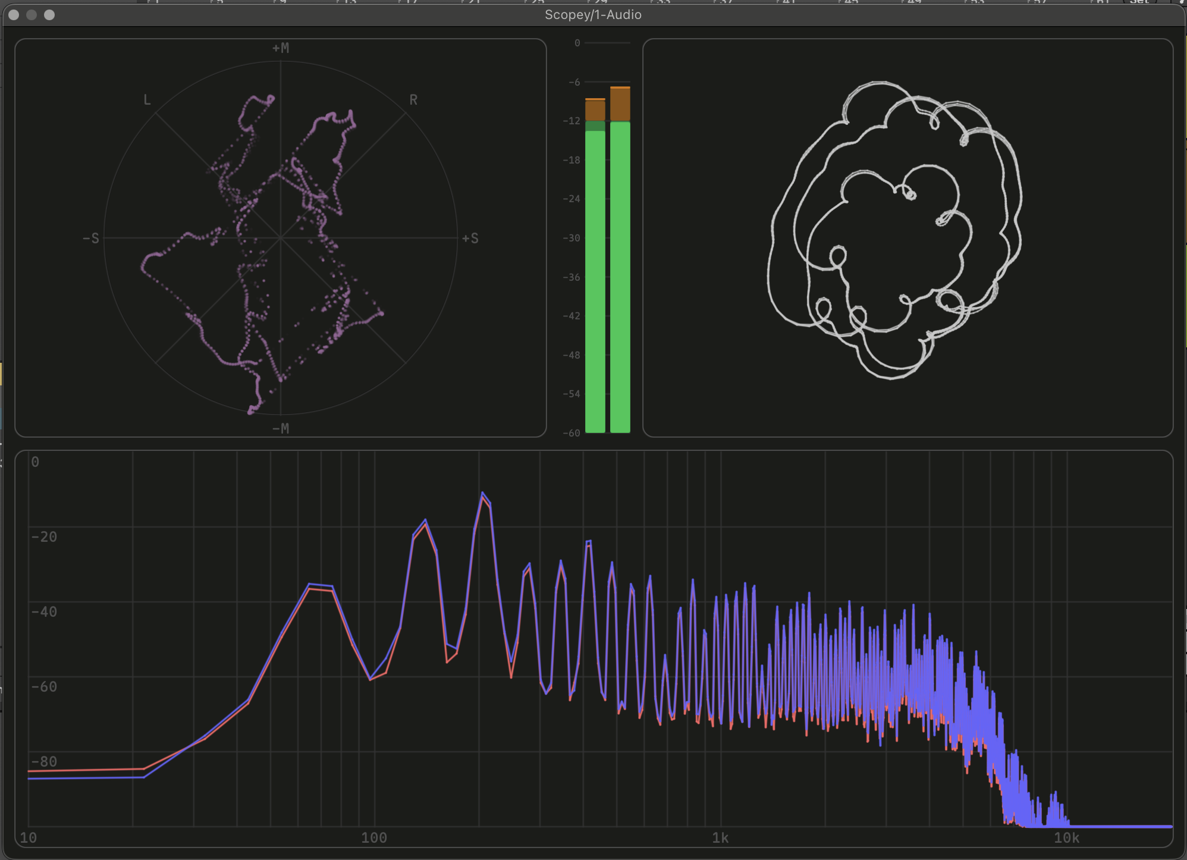Screen dimensions: 1187x860
Task: Click the 1k label on the frequency axis
Action: [720, 838]
